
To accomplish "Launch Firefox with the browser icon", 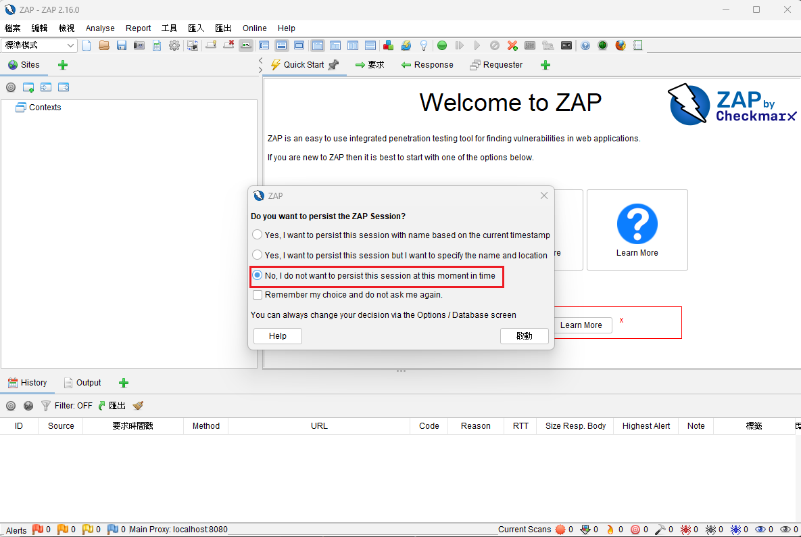I will (x=620, y=45).
